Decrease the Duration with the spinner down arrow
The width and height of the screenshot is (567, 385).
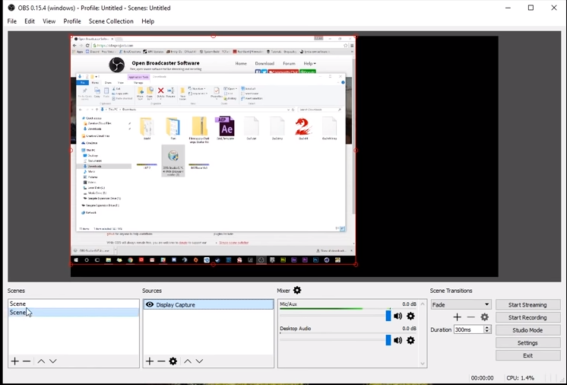click(487, 332)
